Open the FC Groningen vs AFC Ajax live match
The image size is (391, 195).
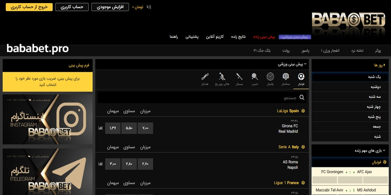pyautogui.click(x=350, y=172)
